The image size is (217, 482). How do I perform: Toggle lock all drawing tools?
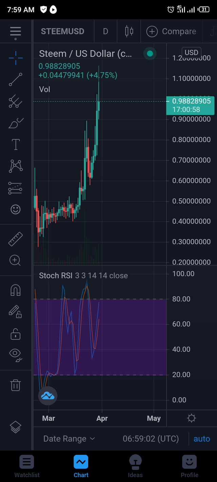tap(16, 335)
